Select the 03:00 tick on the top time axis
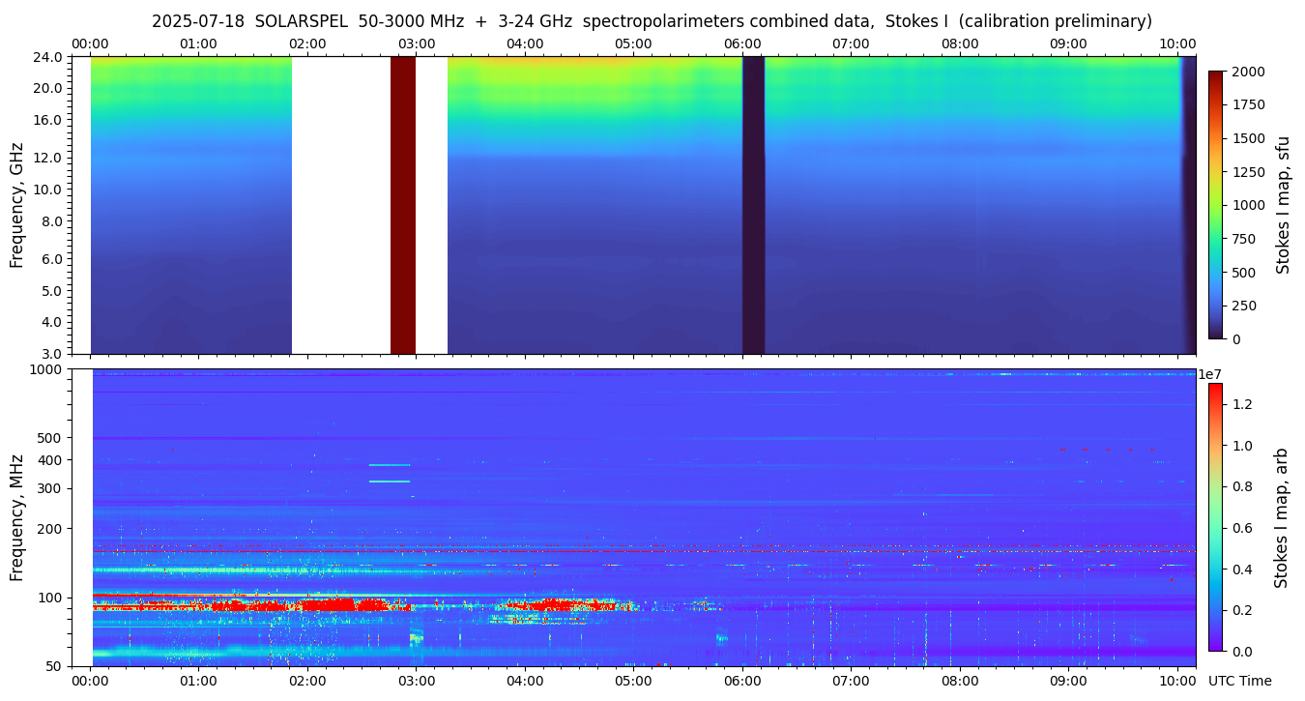Screen dimensions: 1305x701 416,44
